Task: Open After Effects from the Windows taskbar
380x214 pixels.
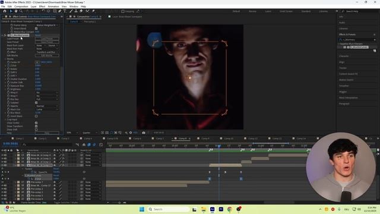Action: (x=212, y=209)
